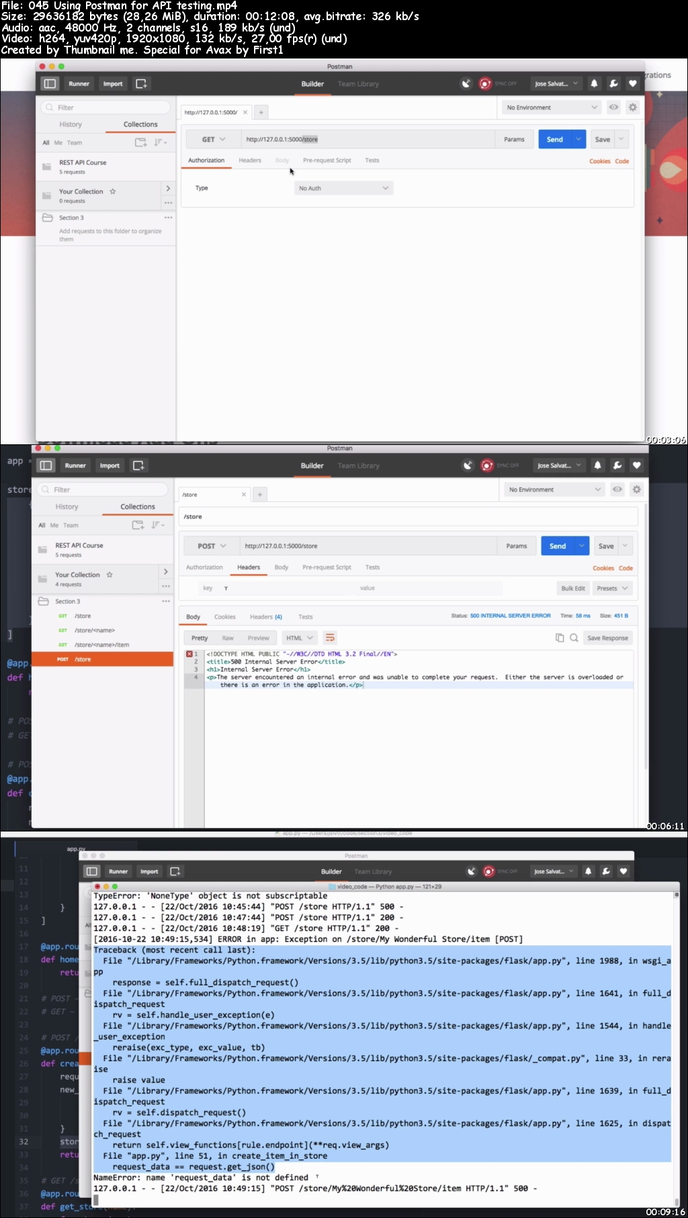The image size is (688, 1218).
Task: Open Team Library in the POST /store Postman window
Action: [x=358, y=465]
